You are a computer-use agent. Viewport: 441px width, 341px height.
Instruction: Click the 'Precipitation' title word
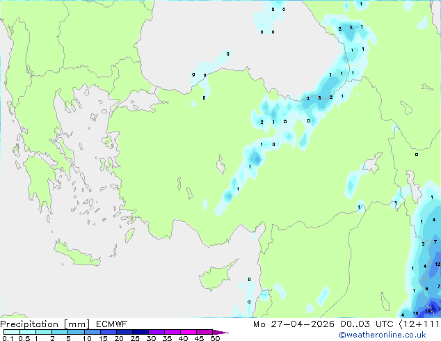[x=29, y=324]
